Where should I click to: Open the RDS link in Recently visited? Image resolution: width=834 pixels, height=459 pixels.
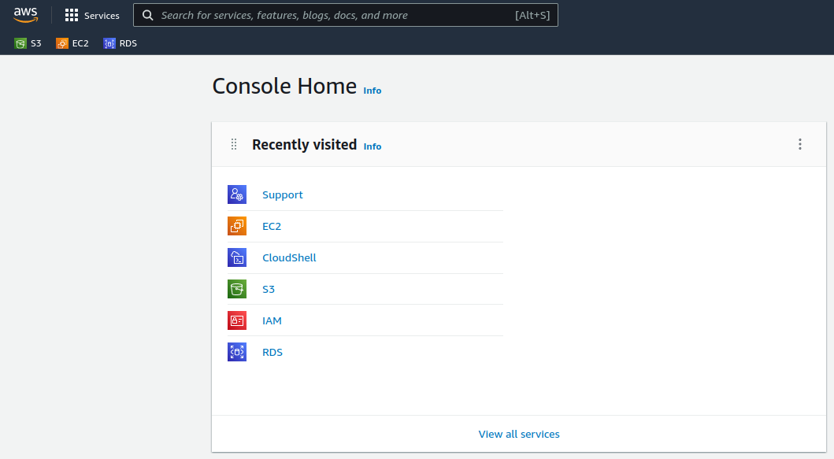pos(272,352)
